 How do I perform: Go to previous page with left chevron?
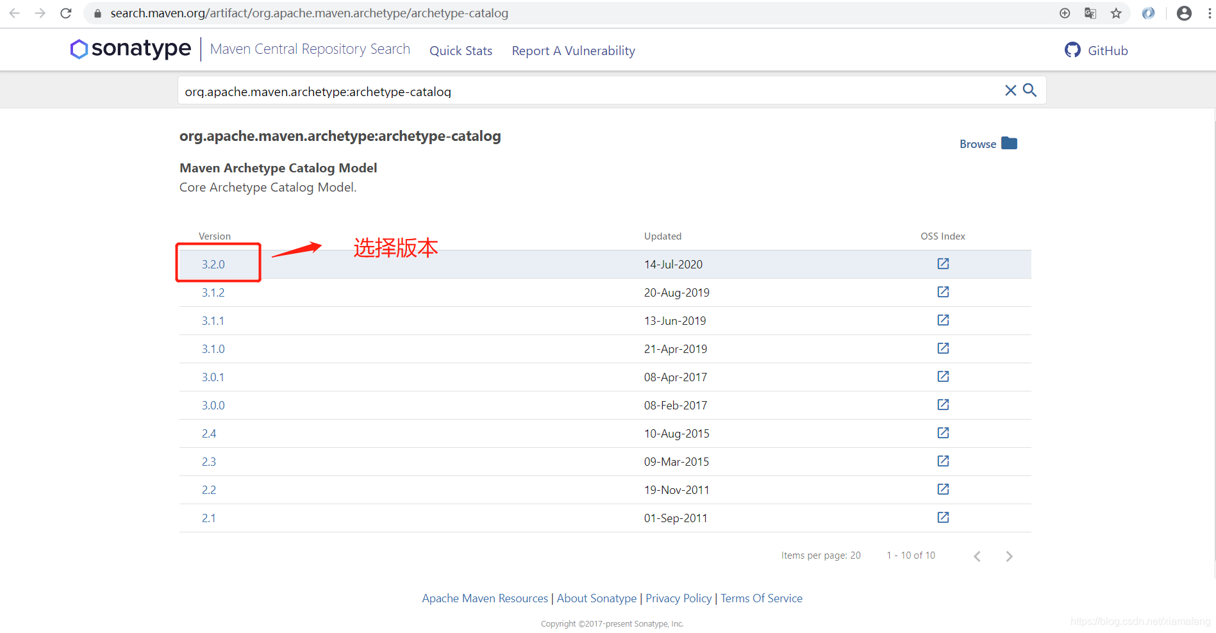(x=976, y=555)
